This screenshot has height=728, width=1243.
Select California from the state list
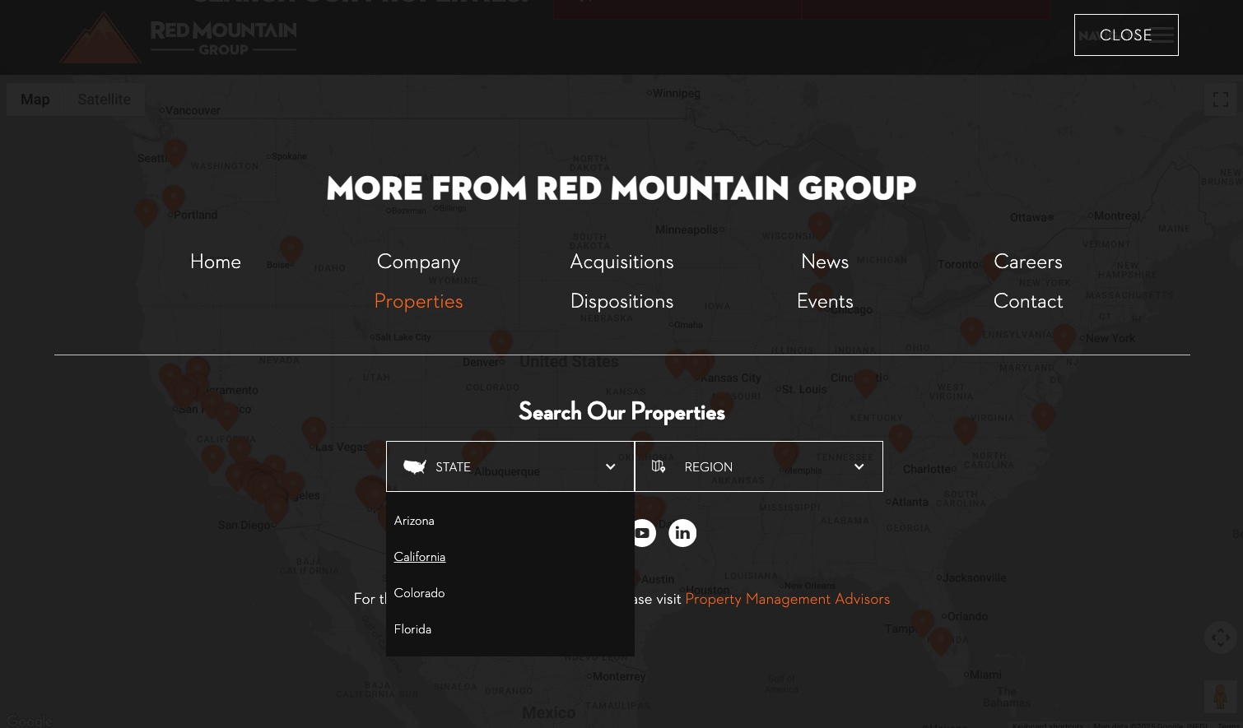pyautogui.click(x=419, y=557)
